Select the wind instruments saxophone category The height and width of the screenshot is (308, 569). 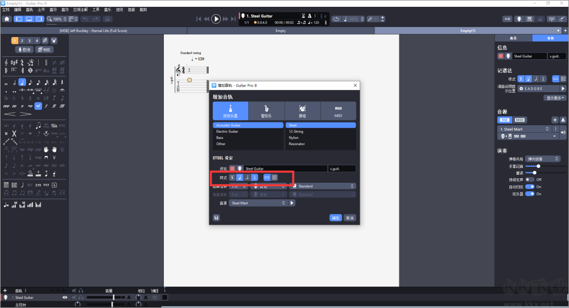(x=266, y=111)
